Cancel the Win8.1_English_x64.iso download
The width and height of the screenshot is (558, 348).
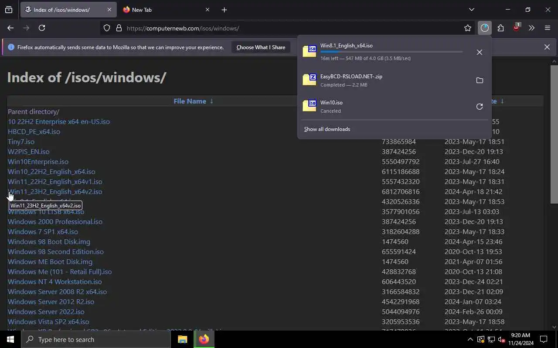pyautogui.click(x=479, y=52)
